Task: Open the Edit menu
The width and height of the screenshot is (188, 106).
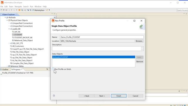Action: point(6,6)
